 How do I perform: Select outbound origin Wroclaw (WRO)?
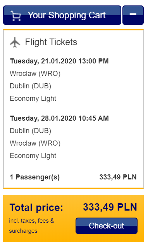tap(35, 74)
